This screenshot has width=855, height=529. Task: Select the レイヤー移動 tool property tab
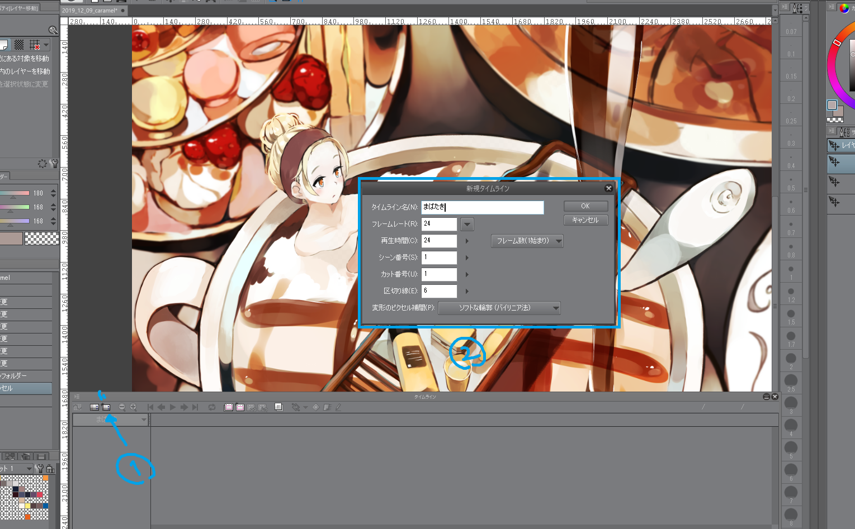click(20, 8)
